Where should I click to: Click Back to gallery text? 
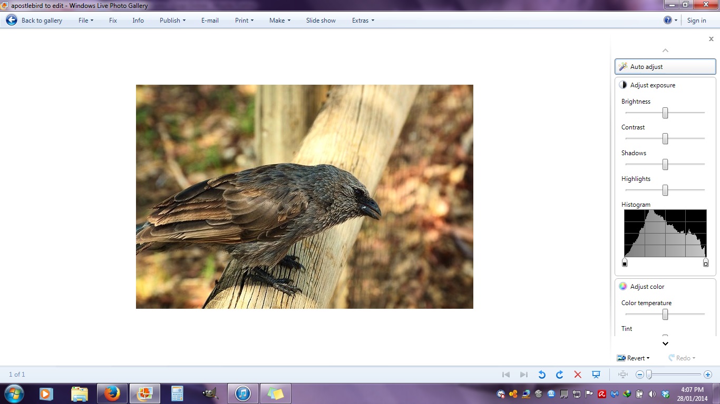coord(42,21)
